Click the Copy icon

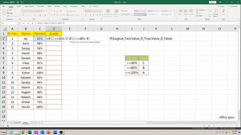point(8,13)
